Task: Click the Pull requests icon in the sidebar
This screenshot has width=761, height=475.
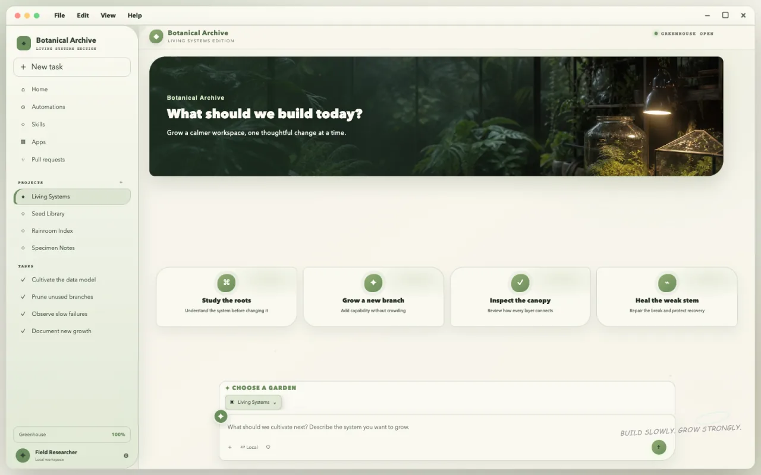Action: (x=23, y=160)
